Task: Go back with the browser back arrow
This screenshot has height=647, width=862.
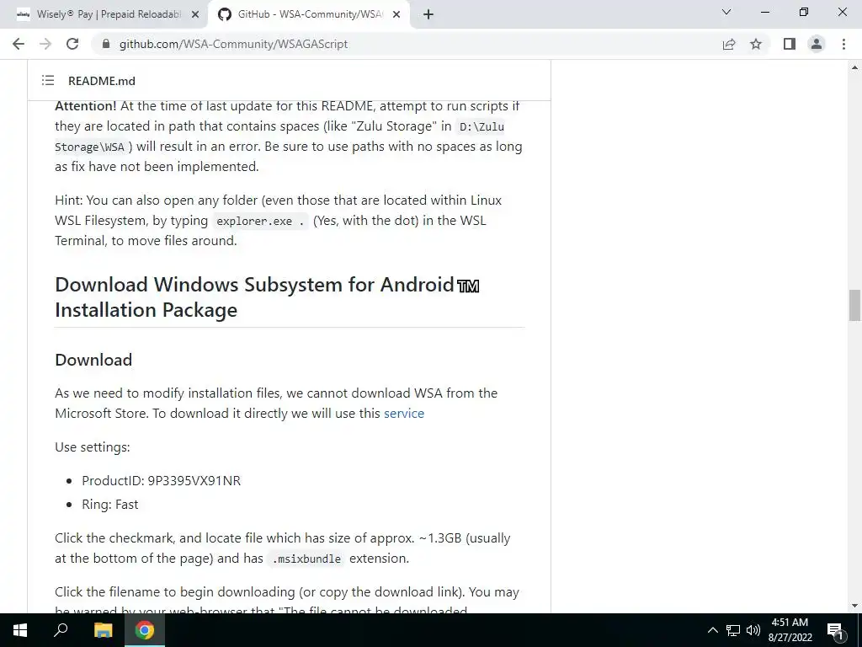Action: (x=19, y=44)
